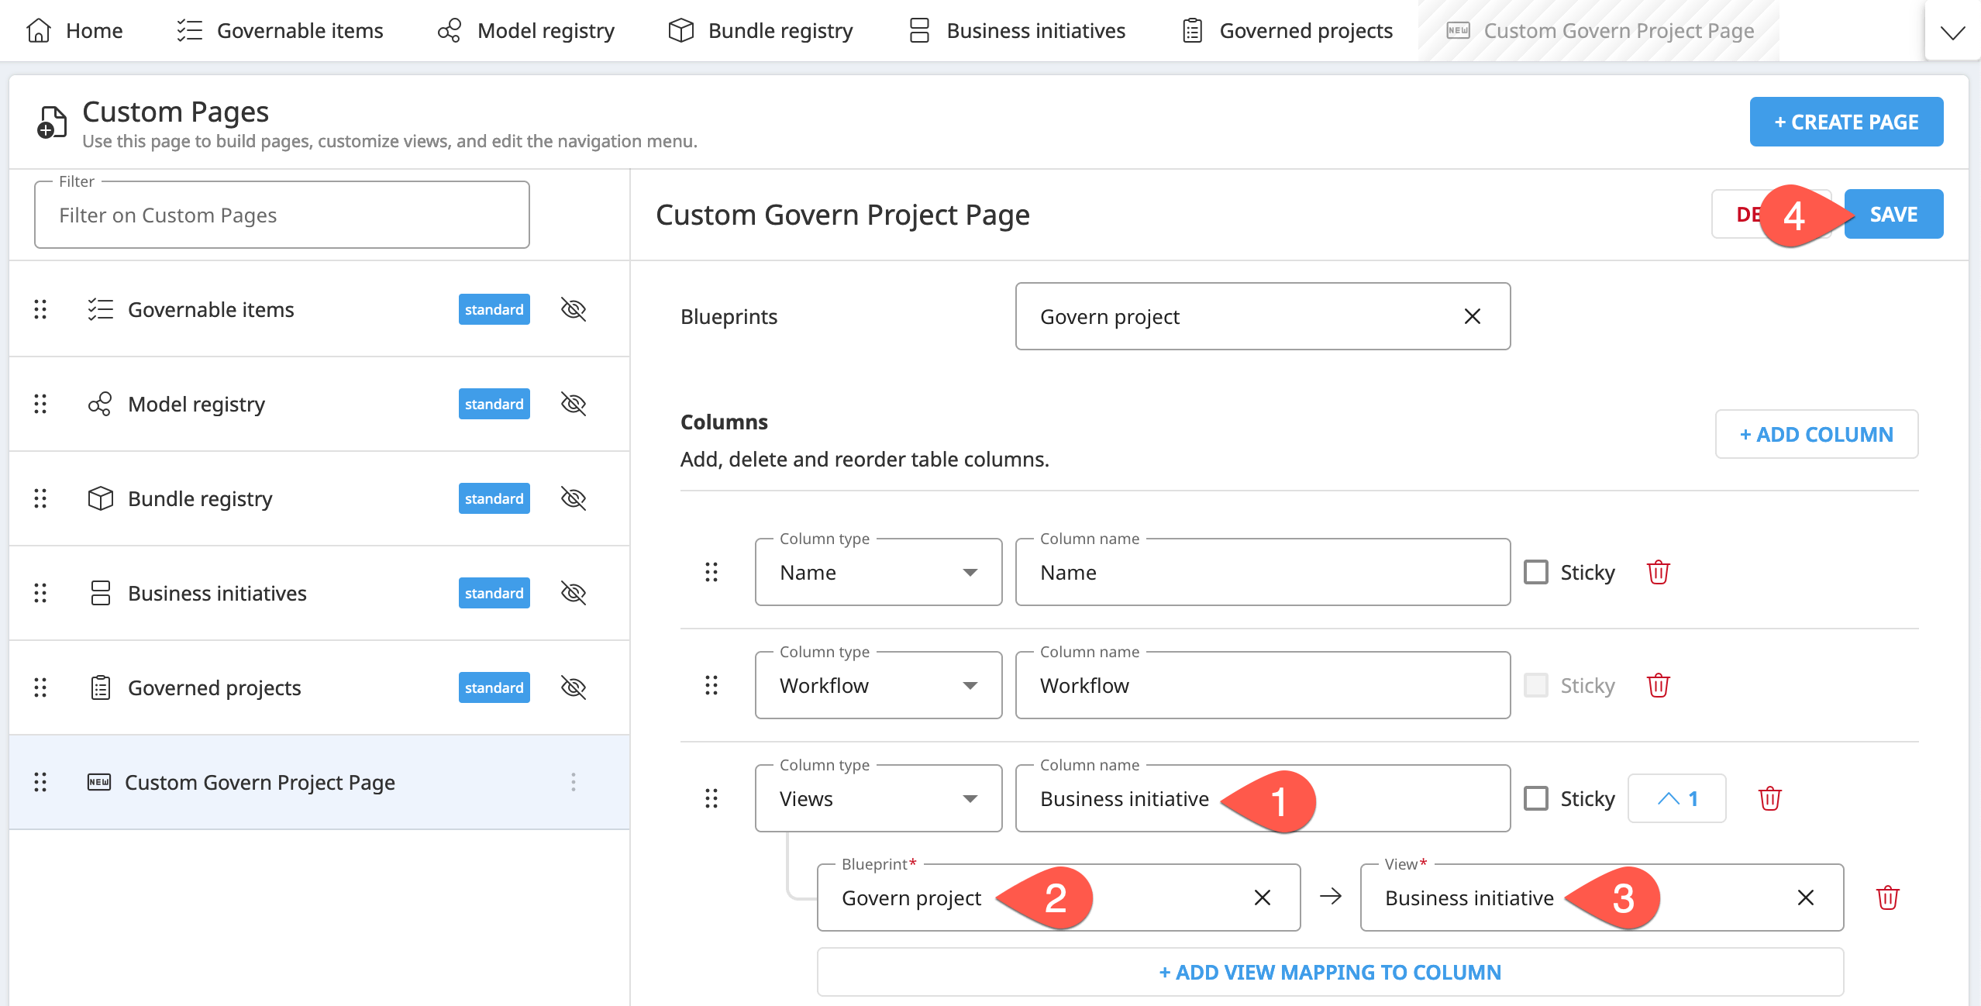Edit the Column name field containing Name
This screenshot has width=1981, height=1006.
(x=1263, y=572)
